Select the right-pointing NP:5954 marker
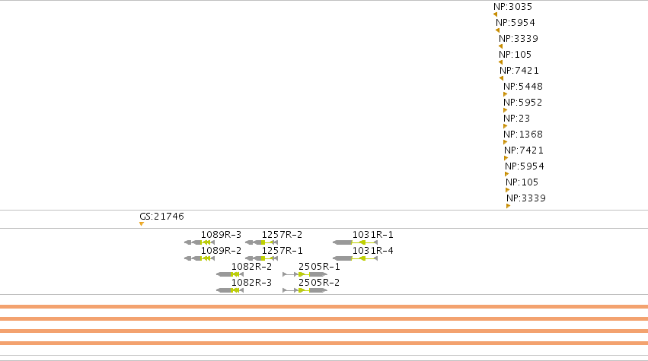Image resolution: width=648 pixels, height=361 pixels. click(x=507, y=174)
